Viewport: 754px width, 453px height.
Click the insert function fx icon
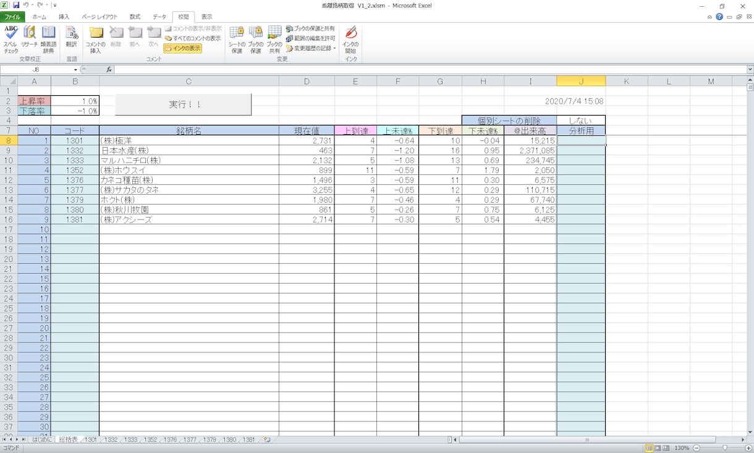click(109, 70)
